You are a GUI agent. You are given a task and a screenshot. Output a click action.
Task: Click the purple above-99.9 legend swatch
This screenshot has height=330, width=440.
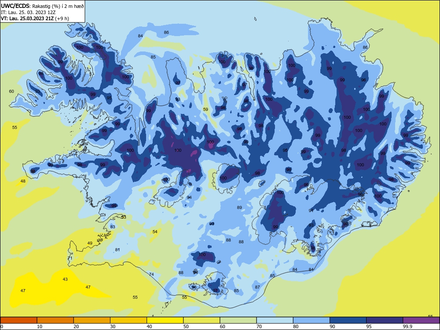click(x=421, y=320)
